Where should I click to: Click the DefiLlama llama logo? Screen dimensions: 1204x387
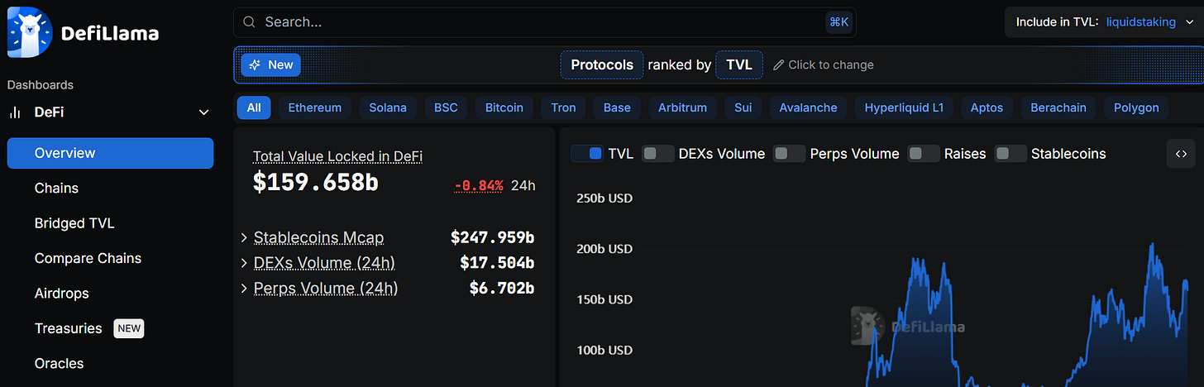coord(30,32)
